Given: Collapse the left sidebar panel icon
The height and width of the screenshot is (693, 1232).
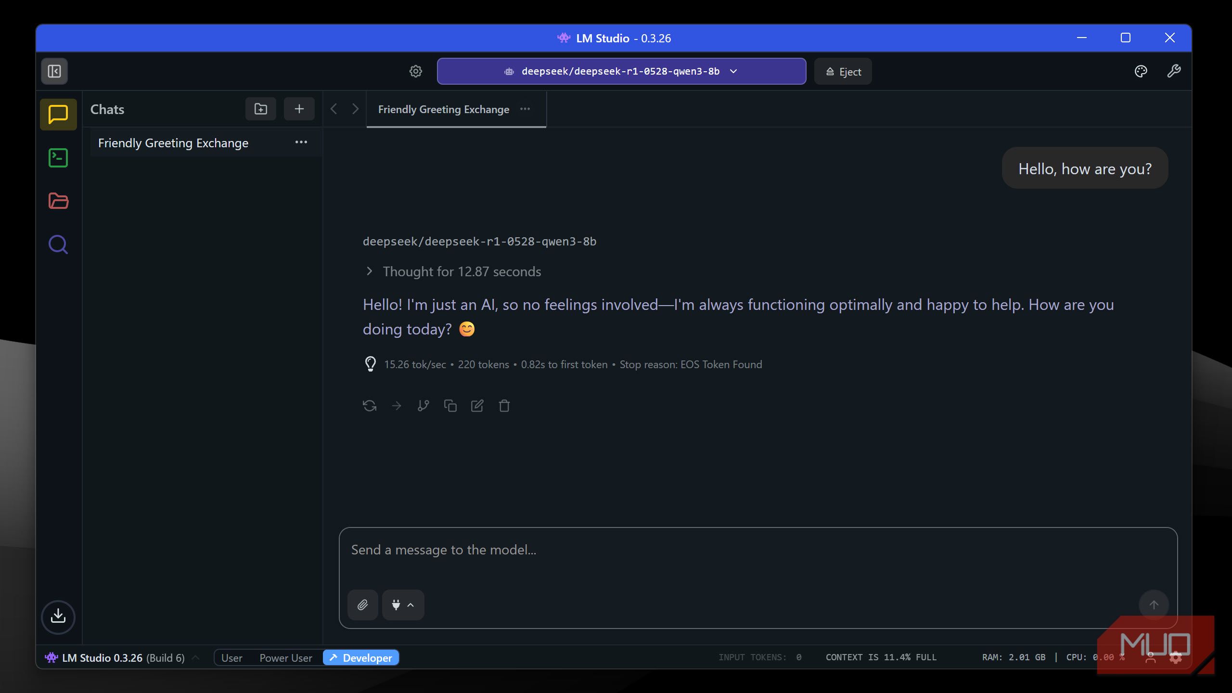Looking at the screenshot, I should (54, 71).
